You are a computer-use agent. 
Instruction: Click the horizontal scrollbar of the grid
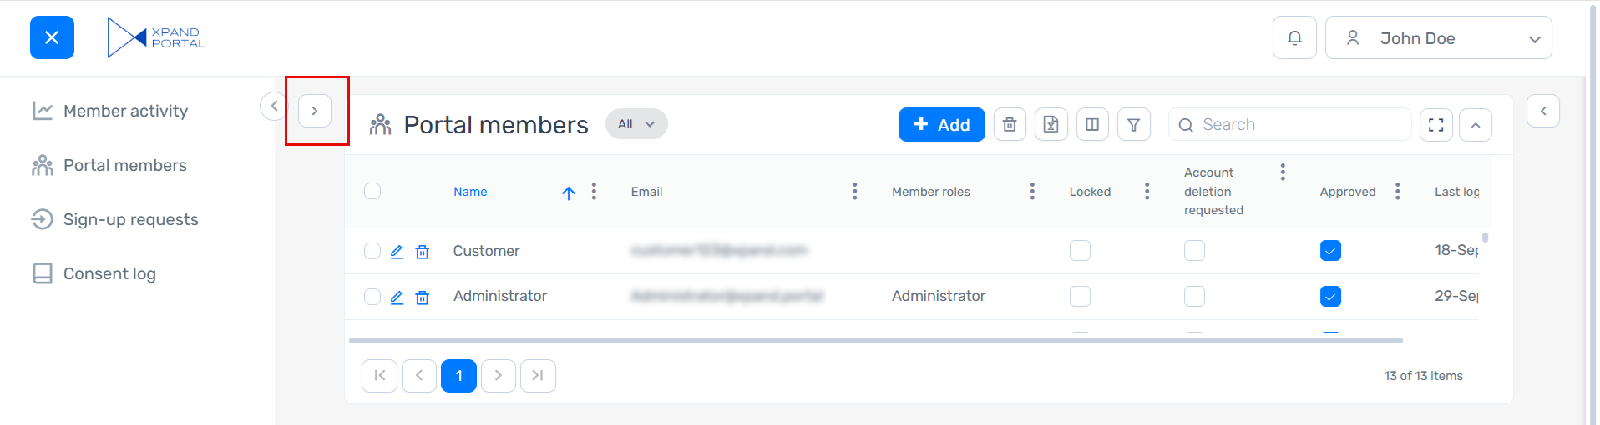coord(875,340)
